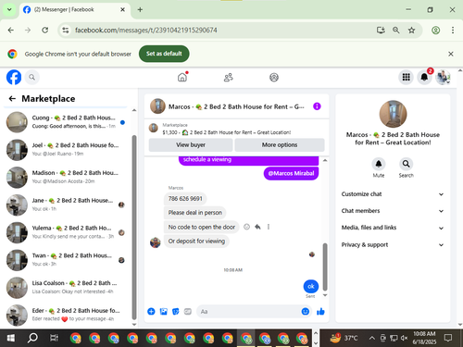Mute this conversation with bell icon
The image size is (463, 347).
point(379,164)
